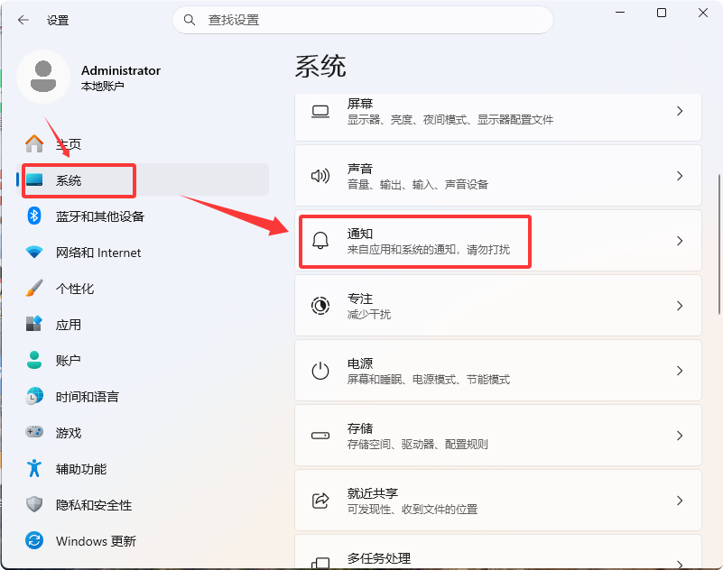Click the 声音 speaker icon
Image resolution: width=723 pixels, height=570 pixels.
click(x=320, y=176)
